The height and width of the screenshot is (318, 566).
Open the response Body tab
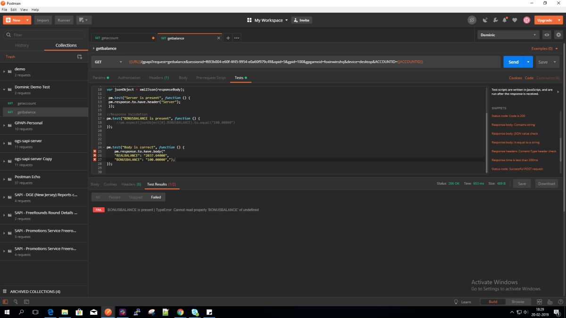(95, 184)
